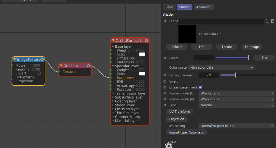This screenshot has width=276, height=148.
Task: Click the Specular layer Color white swatch
Action: click(142, 74)
